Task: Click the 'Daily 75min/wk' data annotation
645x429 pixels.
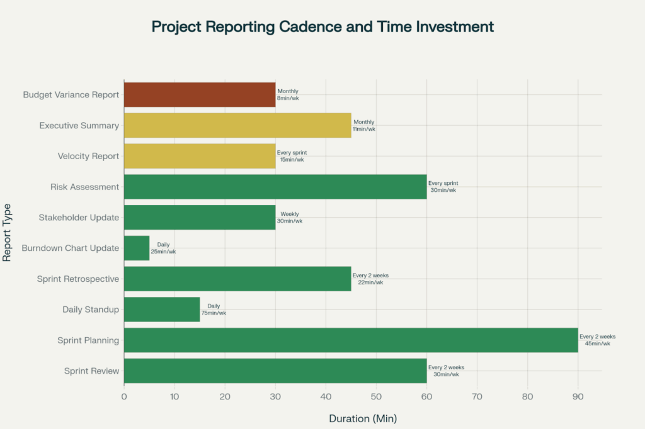Action: pyautogui.click(x=214, y=309)
